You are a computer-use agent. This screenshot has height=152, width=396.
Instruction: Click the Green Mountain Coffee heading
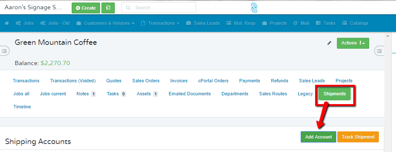56,42
